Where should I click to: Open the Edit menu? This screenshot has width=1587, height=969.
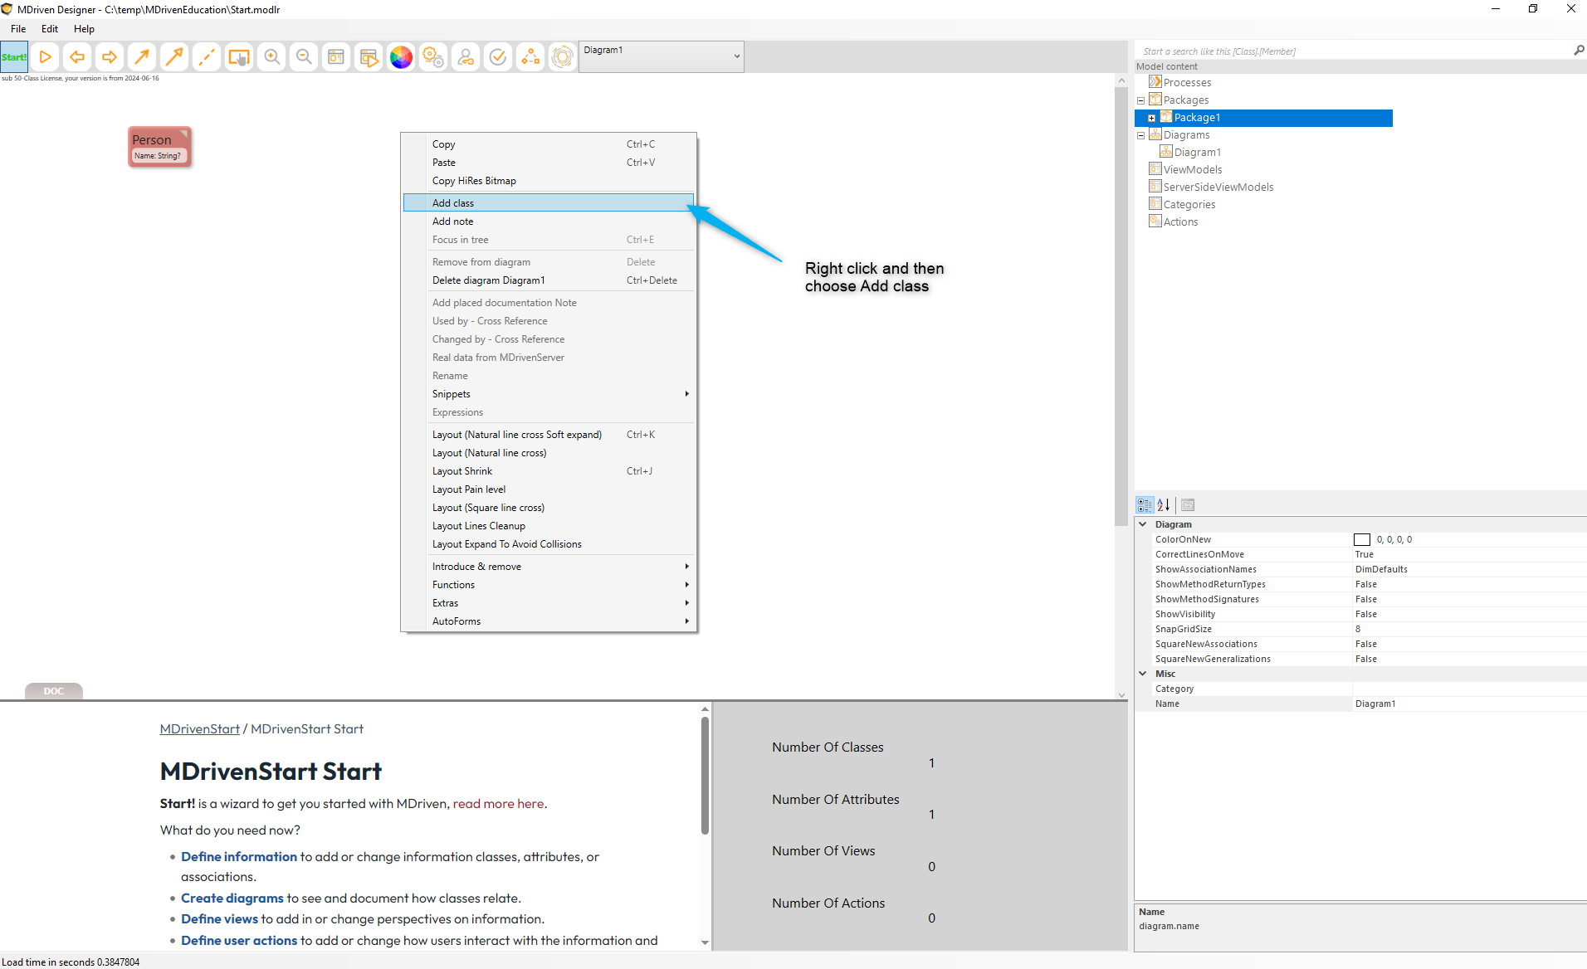click(50, 29)
